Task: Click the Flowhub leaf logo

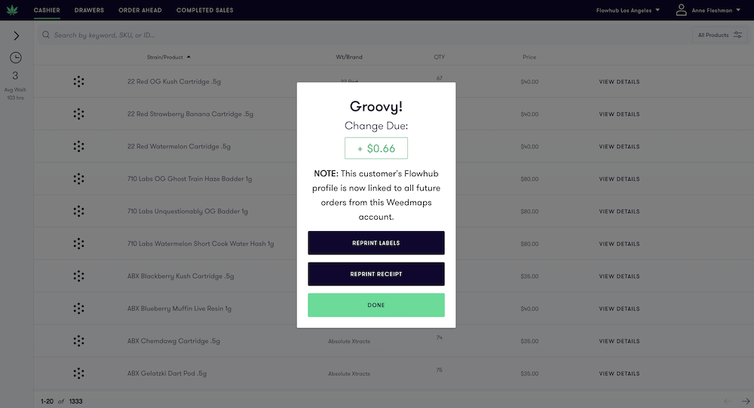Action: pos(12,10)
